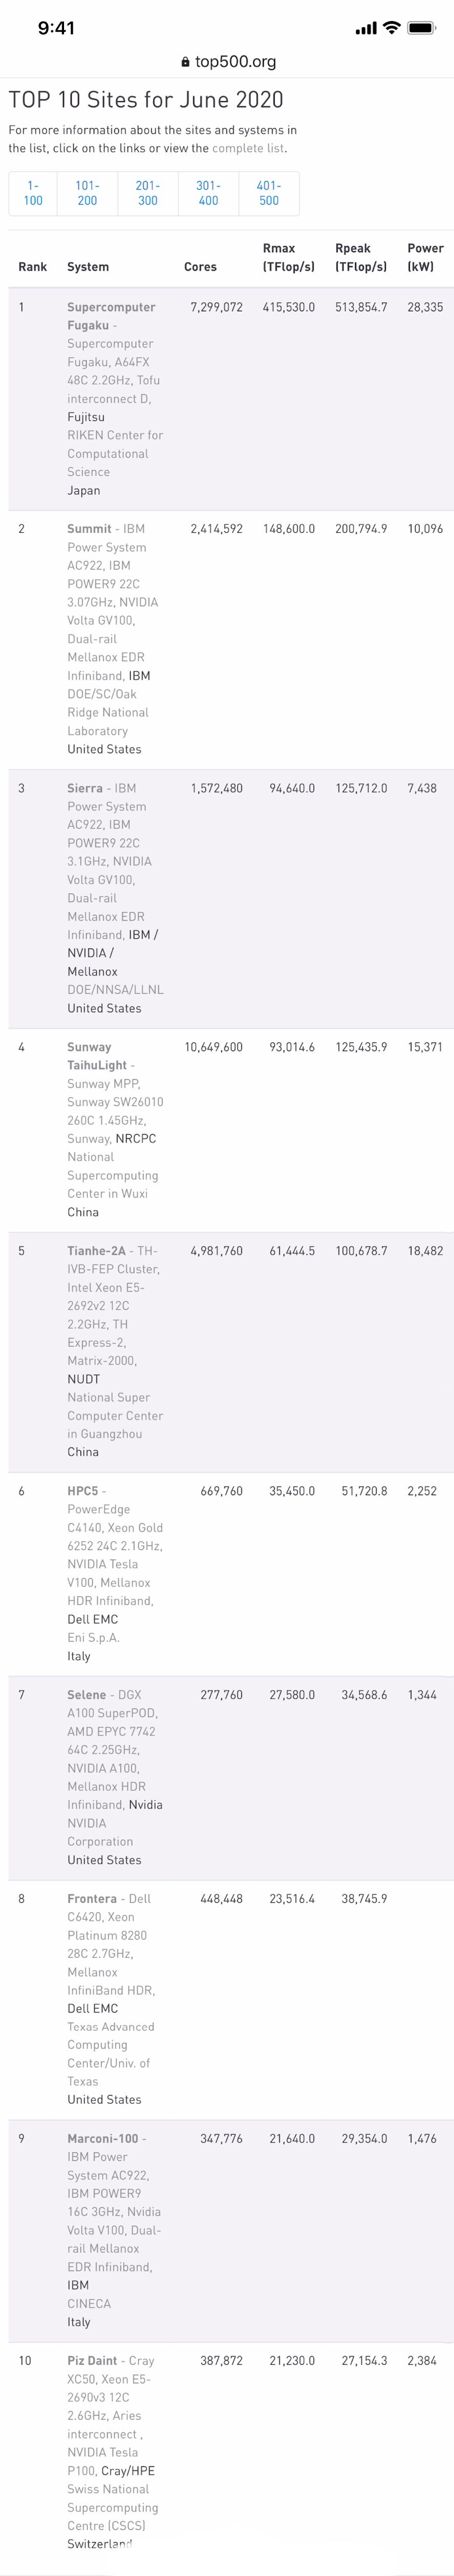454x2576 pixels.
Task: Tap the battery status icon
Action: (x=421, y=28)
